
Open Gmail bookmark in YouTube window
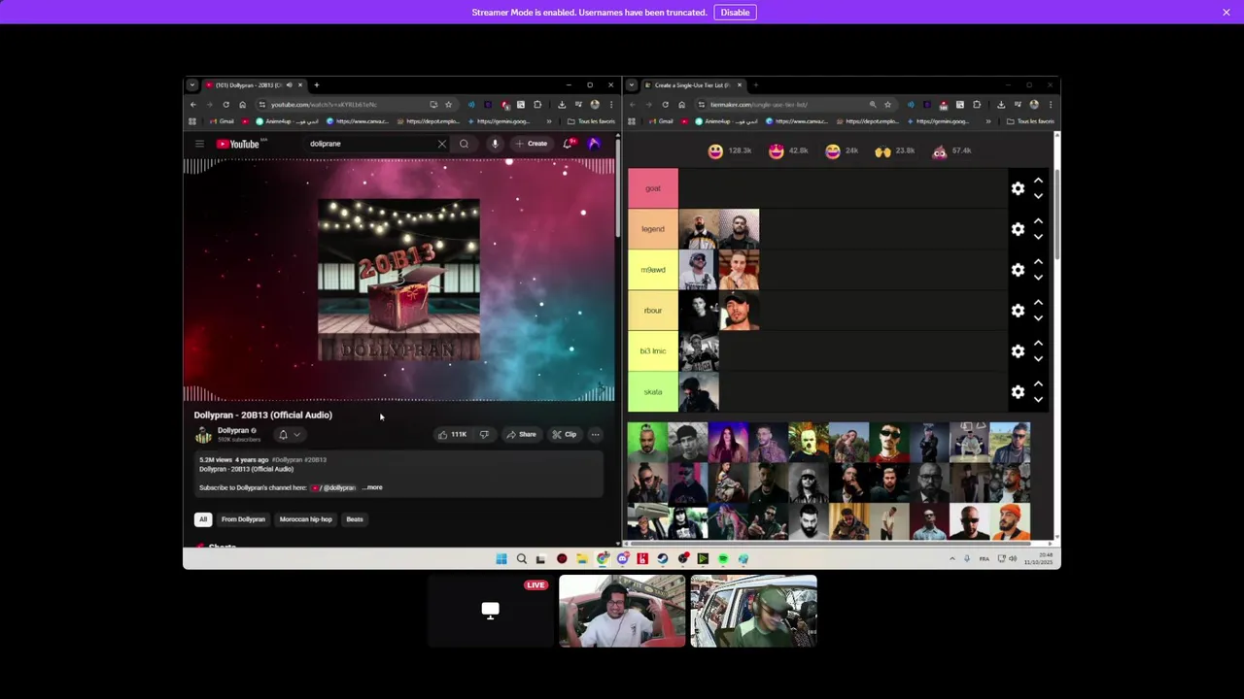(x=221, y=121)
